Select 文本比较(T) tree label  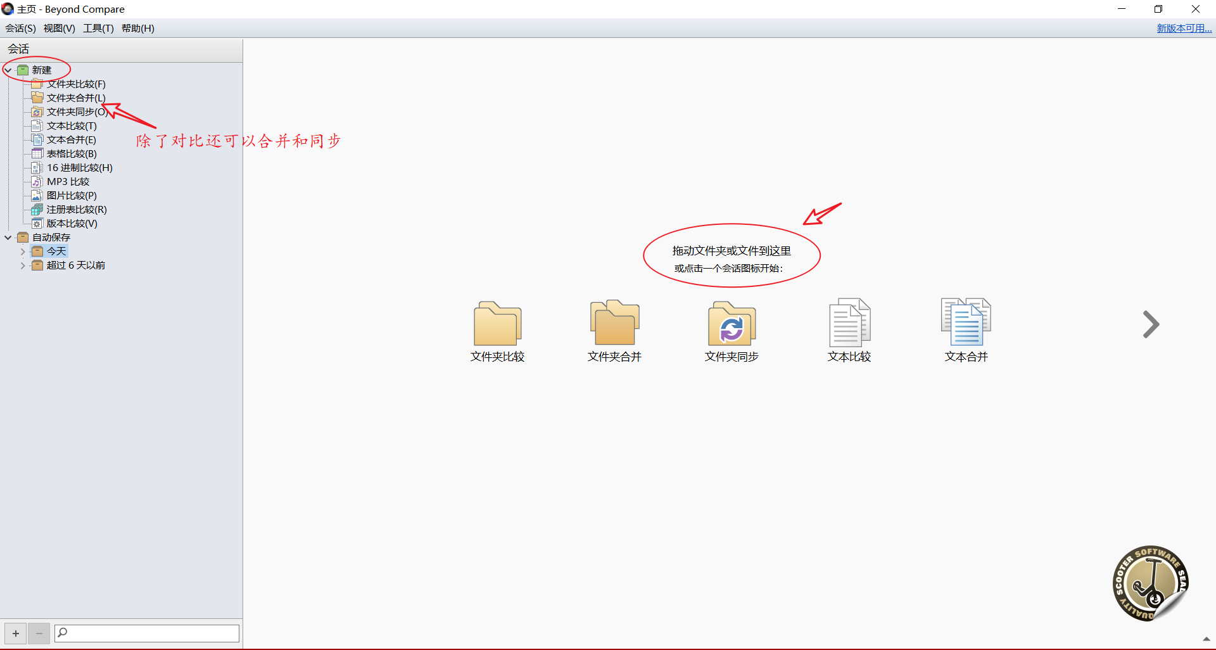(x=72, y=125)
